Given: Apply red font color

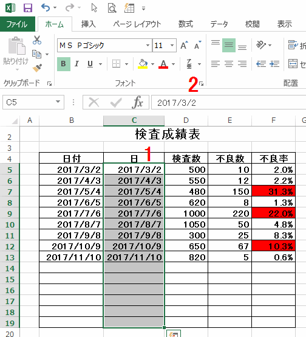Looking at the screenshot, I should [163, 64].
